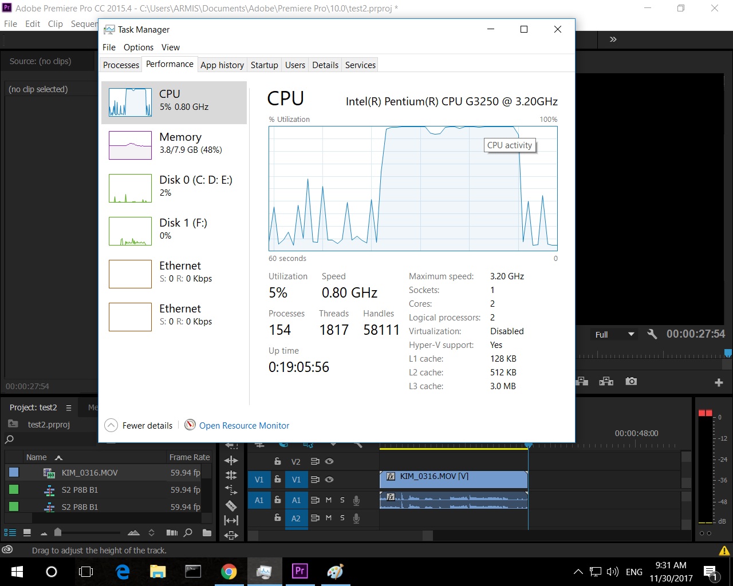The image size is (733, 586).
Task: Select the Rolling Edit tool in Premiere
Action: (x=231, y=475)
